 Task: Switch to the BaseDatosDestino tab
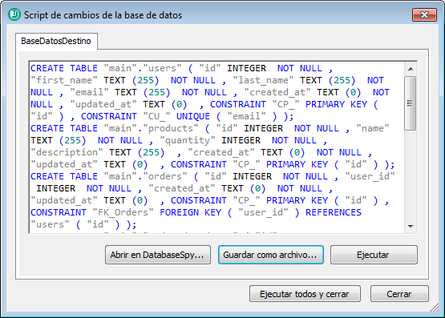(56, 41)
